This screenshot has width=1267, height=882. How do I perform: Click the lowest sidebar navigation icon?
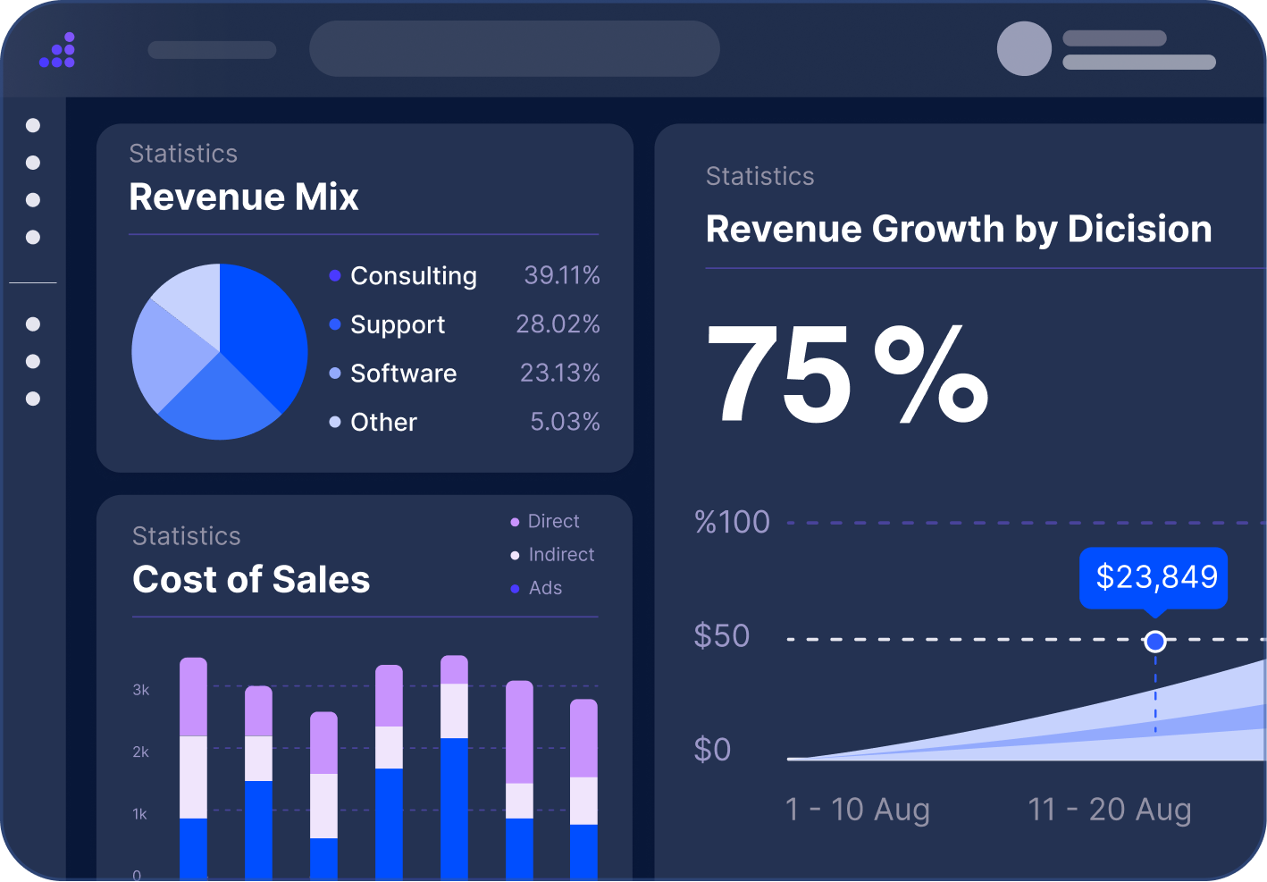[34, 398]
